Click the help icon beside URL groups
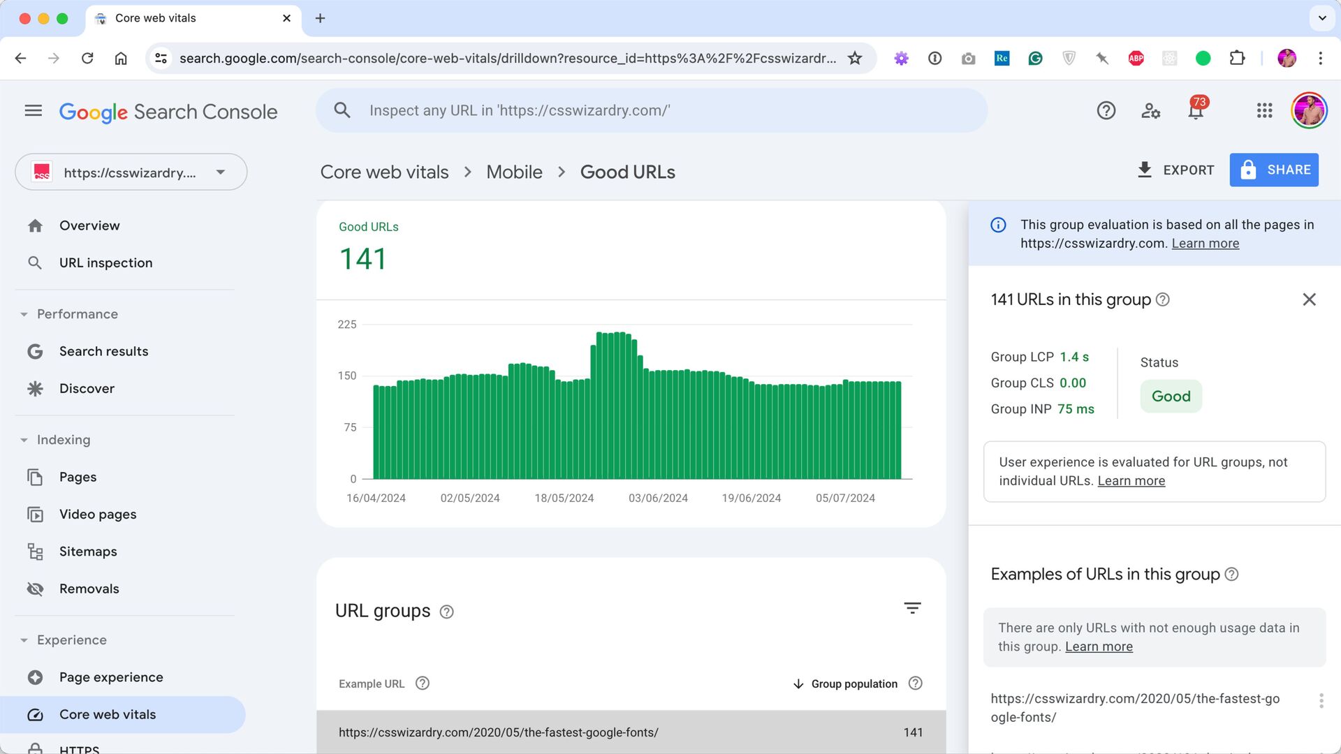 point(446,612)
